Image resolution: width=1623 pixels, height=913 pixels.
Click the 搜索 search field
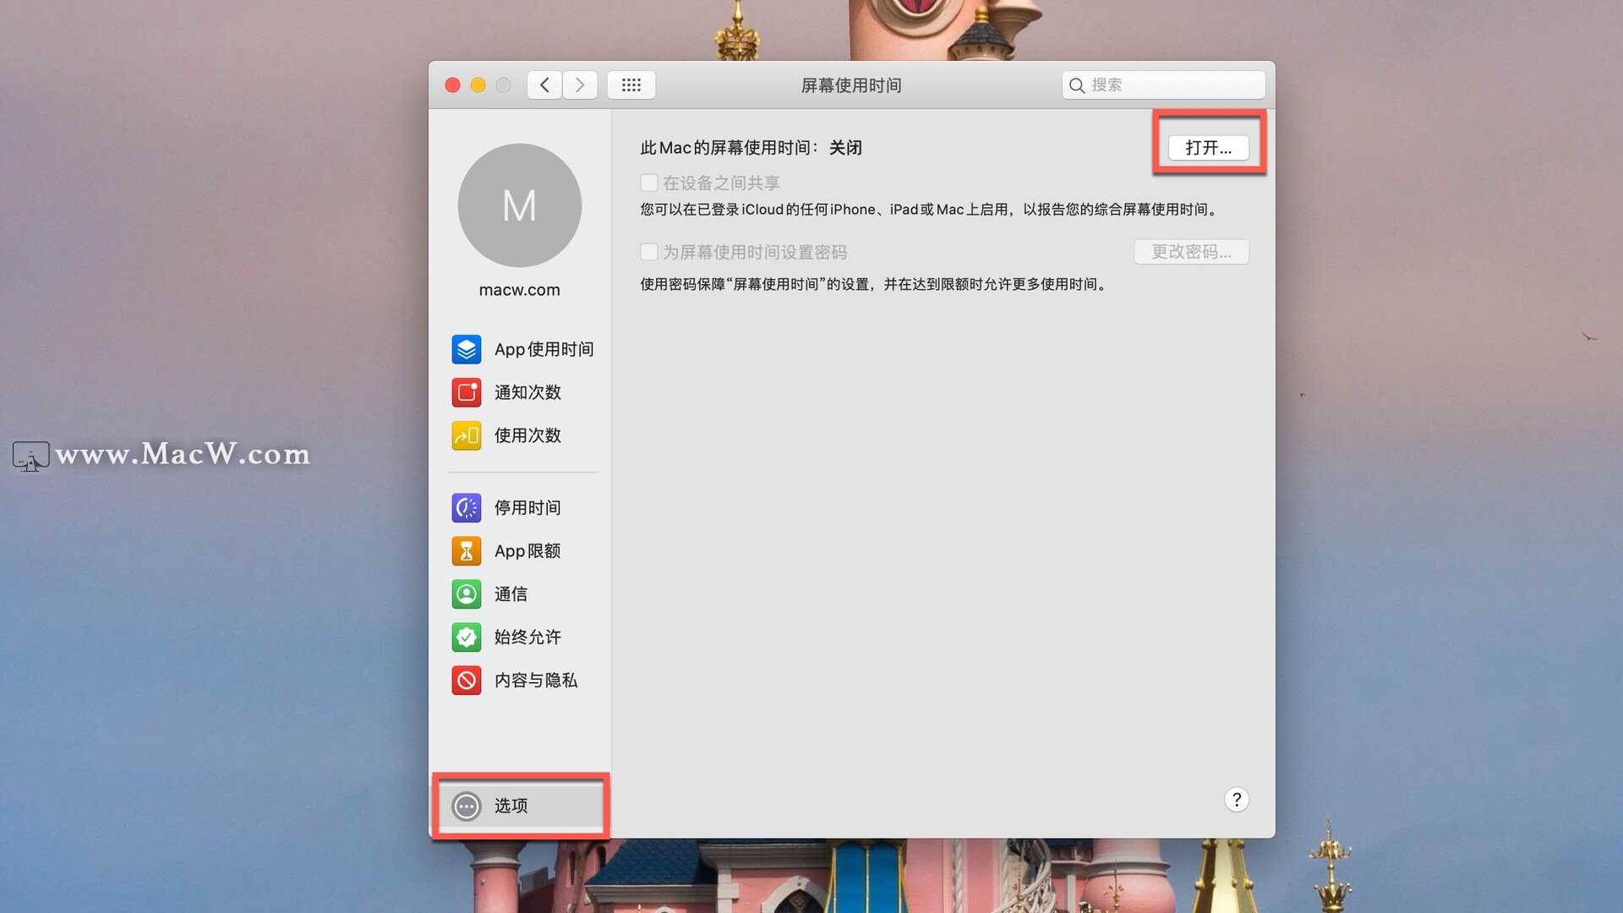click(x=1173, y=85)
